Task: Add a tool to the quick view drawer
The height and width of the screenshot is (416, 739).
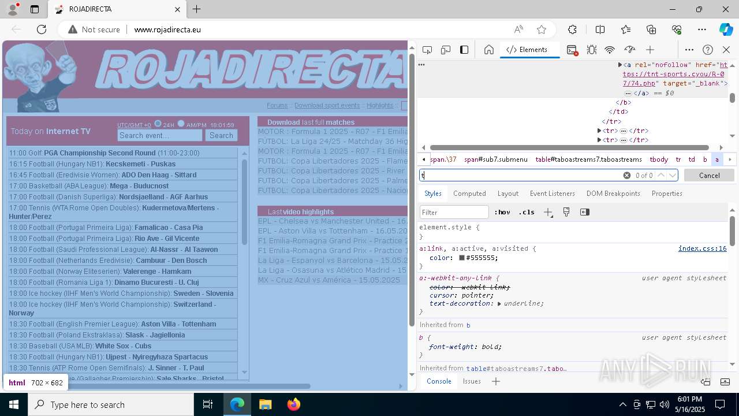Action: 495,381
